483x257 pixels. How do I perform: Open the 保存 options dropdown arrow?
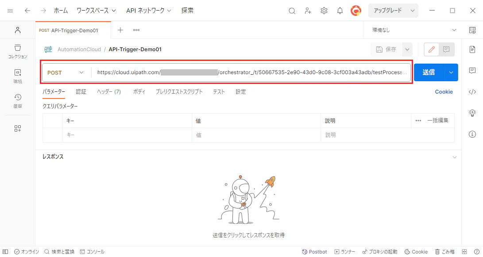407,49
